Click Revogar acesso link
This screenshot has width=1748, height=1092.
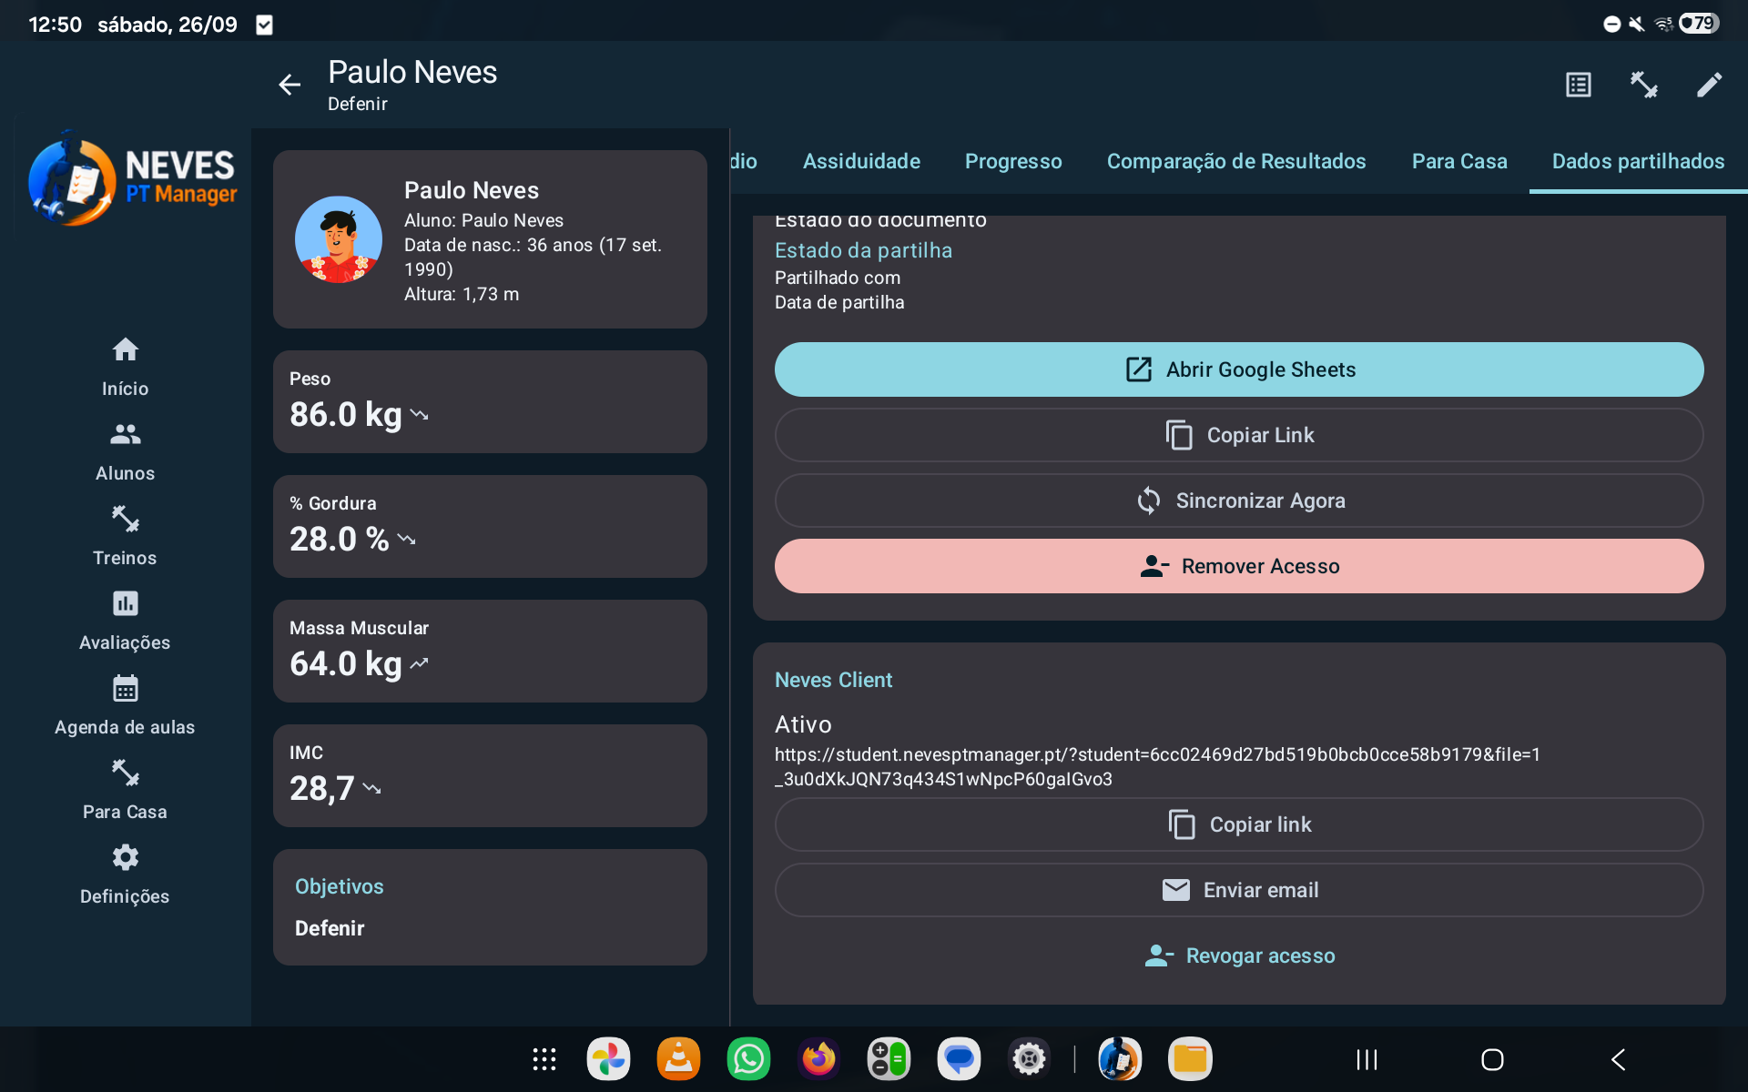click(1239, 955)
